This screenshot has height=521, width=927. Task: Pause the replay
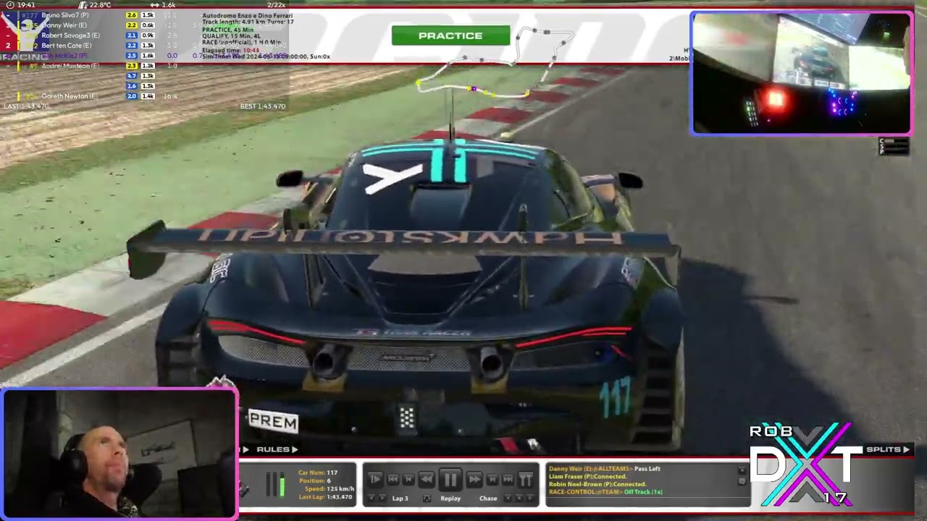coord(450,479)
